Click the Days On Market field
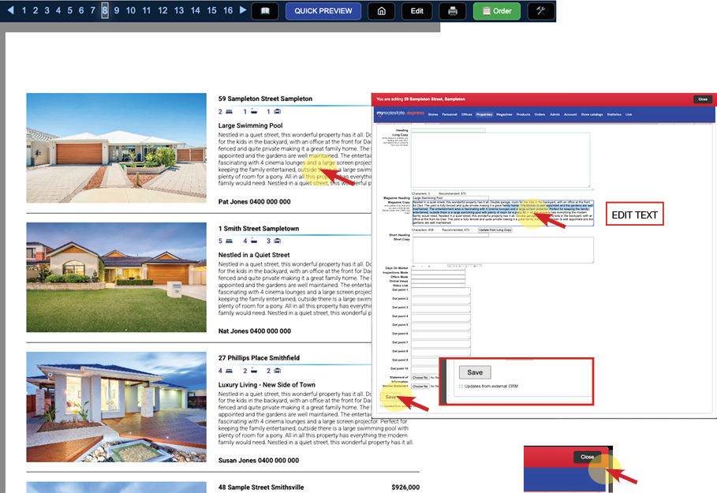 pos(438,268)
